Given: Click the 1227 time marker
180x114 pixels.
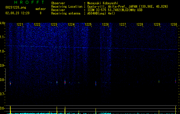Looking at the screenshot, I should (x=122, y=25).
